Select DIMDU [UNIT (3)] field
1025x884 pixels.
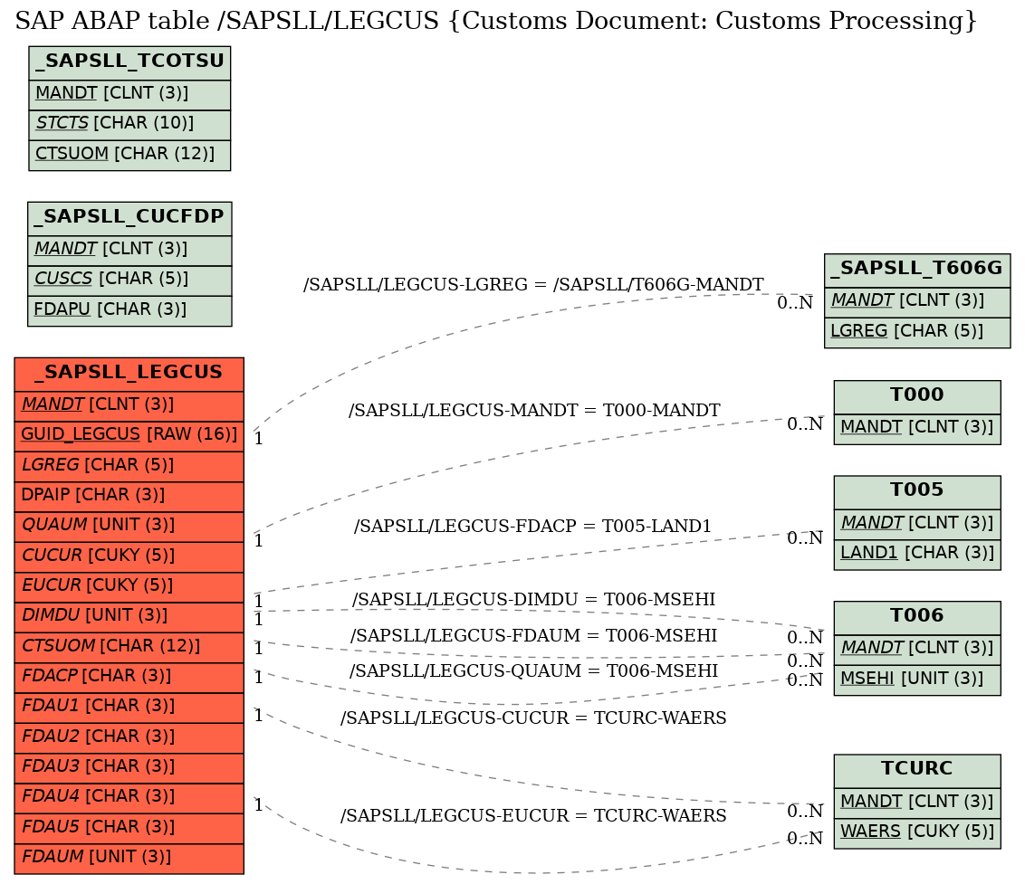coord(129,617)
